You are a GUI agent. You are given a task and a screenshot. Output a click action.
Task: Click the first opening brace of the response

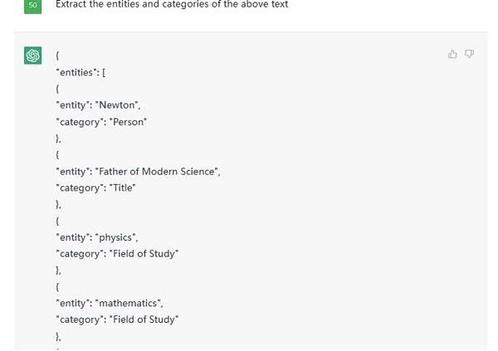point(57,56)
